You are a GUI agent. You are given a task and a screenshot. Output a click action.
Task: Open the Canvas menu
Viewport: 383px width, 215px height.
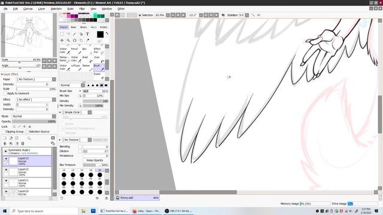(x=28, y=9)
